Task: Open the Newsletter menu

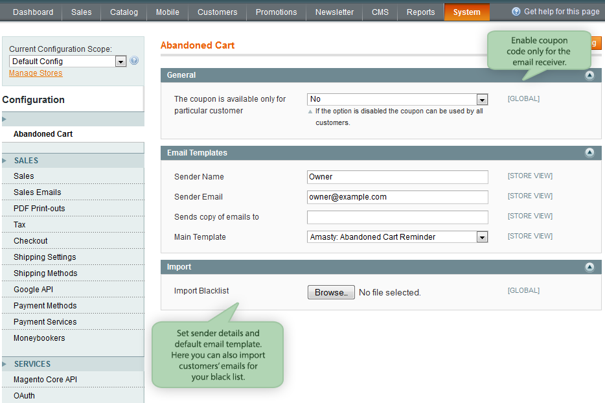Action: [334, 12]
